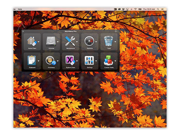Expand the Custom Tasks dropdown arrow
Screen dimensions: 180x135
point(115,61)
